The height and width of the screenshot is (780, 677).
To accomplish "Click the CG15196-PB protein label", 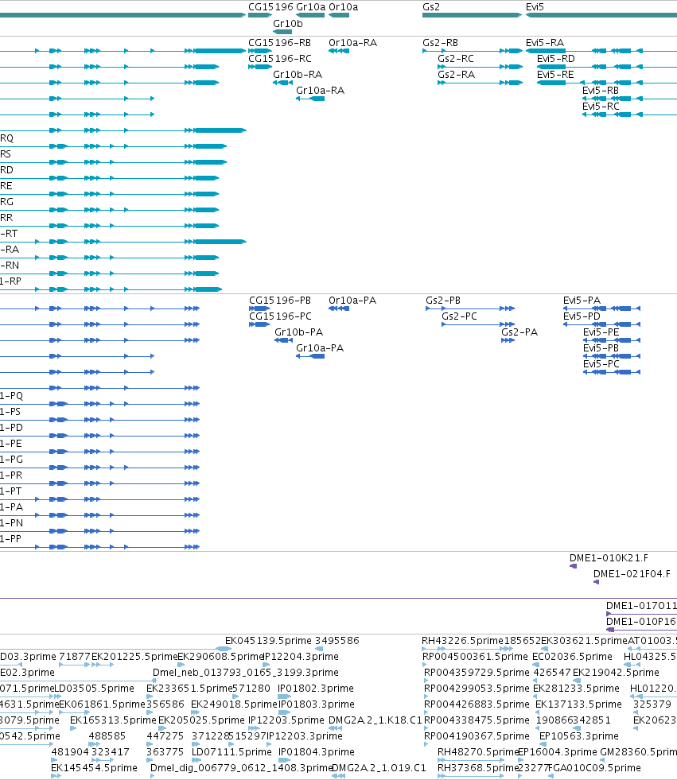I will [280, 301].
